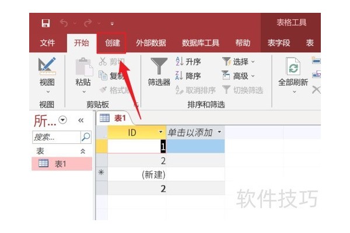Expand the 视图 button dropdown arrow
This screenshot has width=350, height=233.
48,91
